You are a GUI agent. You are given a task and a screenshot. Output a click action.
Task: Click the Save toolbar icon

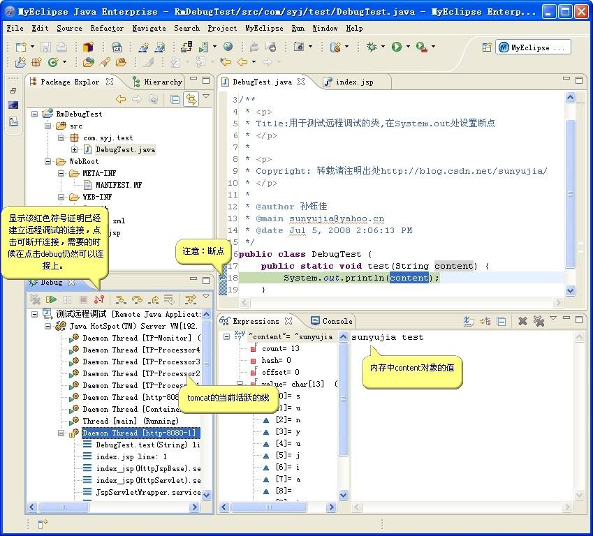[46, 47]
